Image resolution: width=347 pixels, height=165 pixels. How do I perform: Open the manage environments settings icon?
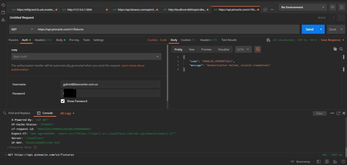(x=341, y=7)
